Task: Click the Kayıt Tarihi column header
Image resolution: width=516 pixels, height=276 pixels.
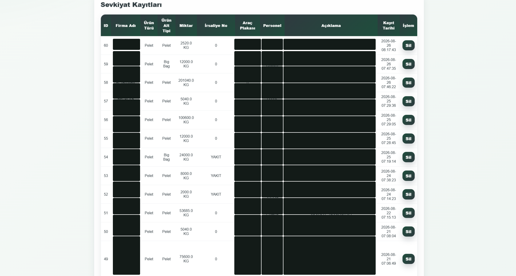Action: [389, 25]
